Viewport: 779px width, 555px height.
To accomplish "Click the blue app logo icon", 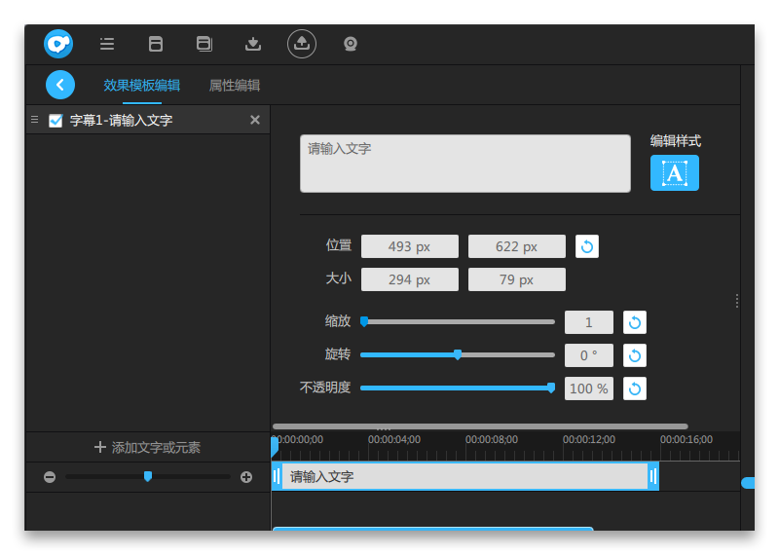I will [x=58, y=44].
